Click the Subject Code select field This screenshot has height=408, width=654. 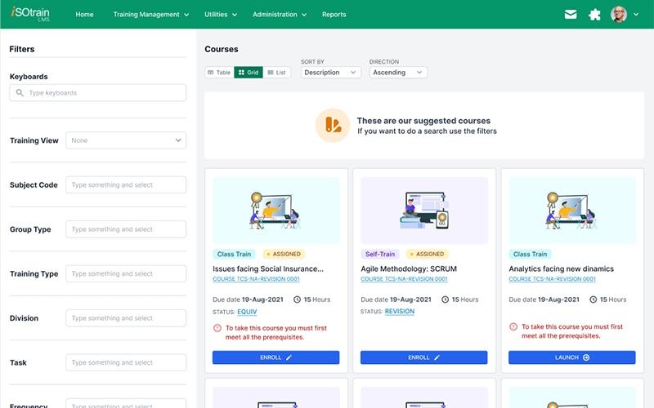(x=126, y=185)
